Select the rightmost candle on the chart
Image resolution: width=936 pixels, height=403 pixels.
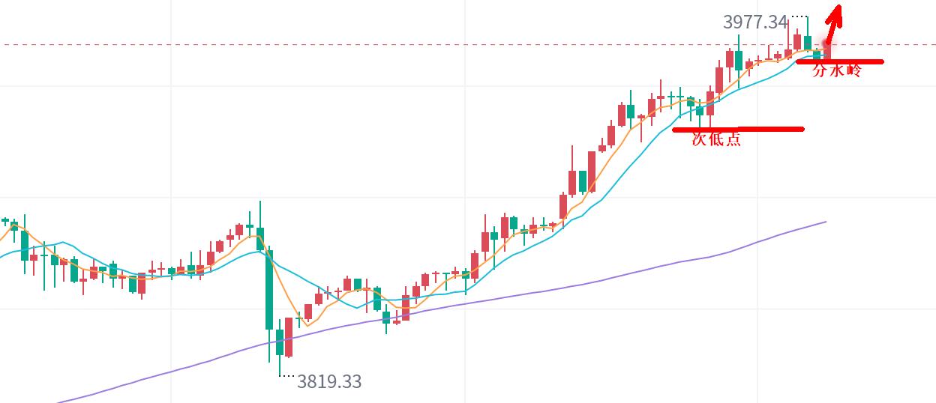[x=826, y=49]
